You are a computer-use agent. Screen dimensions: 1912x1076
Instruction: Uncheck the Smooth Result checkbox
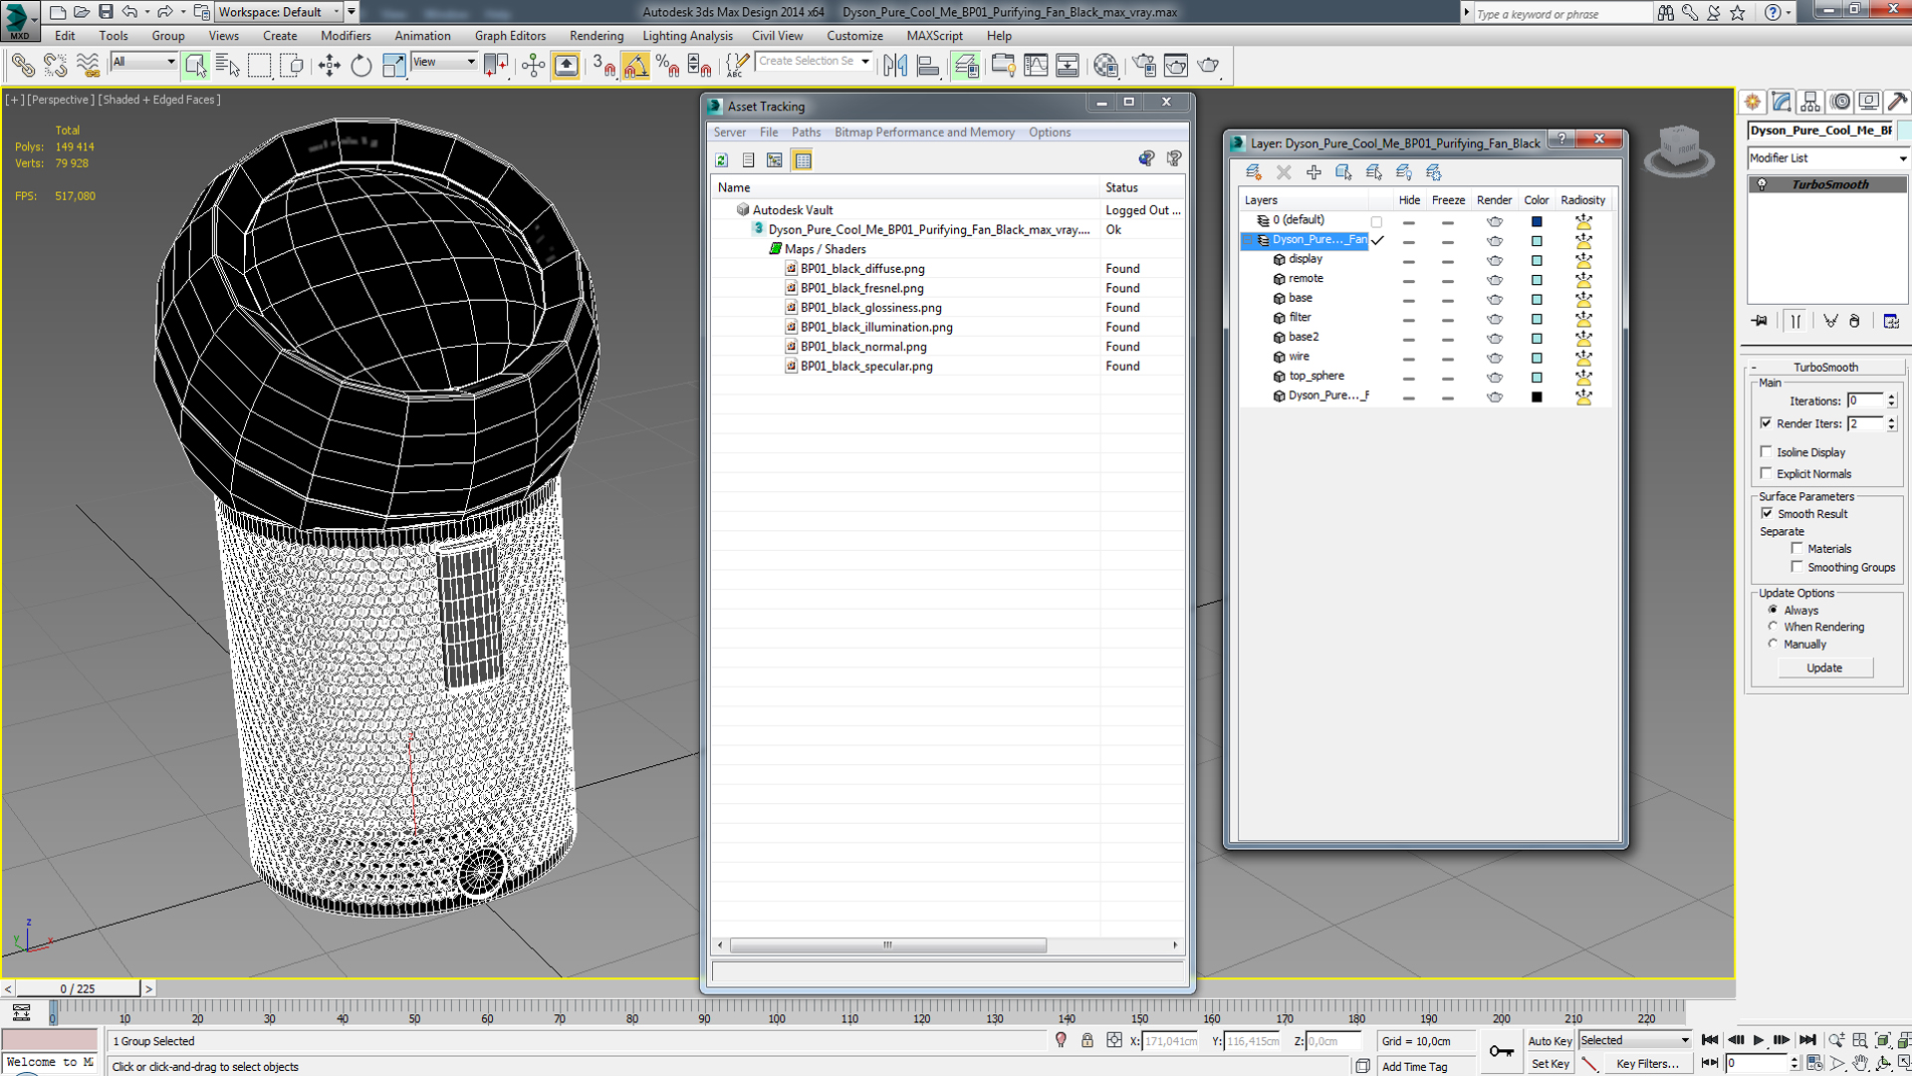(1767, 513)
